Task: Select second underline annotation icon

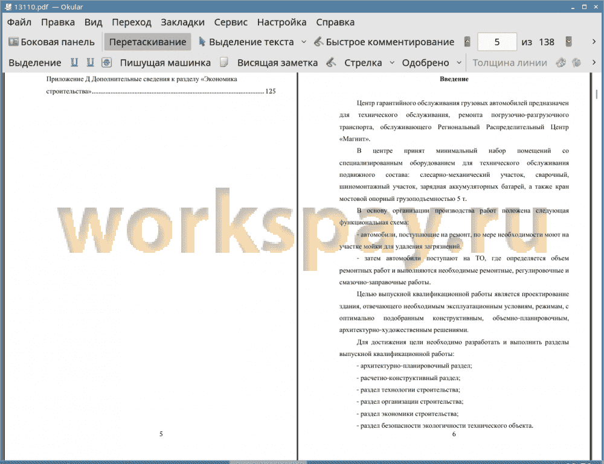Action: coord(90,62)
